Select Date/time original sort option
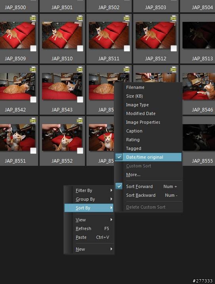Image resolution: width=215 pixels, height=284 pixels. (148, 157)
